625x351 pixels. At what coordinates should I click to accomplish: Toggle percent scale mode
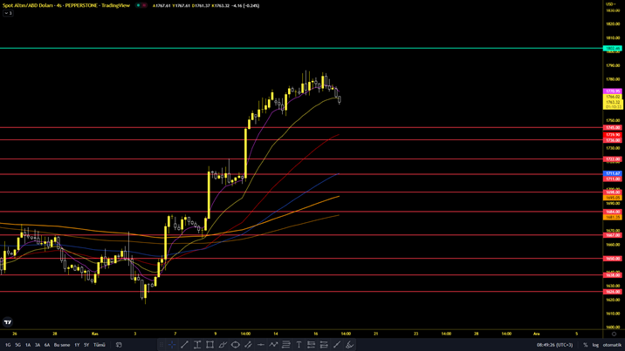click(x=586, y=345)
